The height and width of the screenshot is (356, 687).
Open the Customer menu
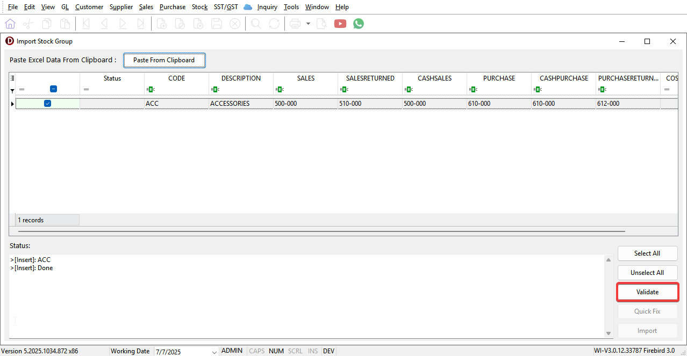pos(89,7)
